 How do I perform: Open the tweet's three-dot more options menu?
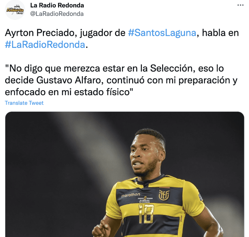click(240, 5)
